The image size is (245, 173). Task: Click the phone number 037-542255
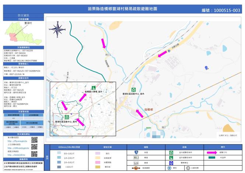tap(28, 50)
